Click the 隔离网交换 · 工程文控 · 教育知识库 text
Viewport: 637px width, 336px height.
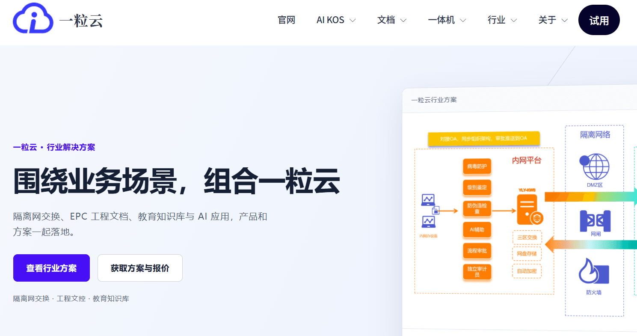tap(71, 299)
